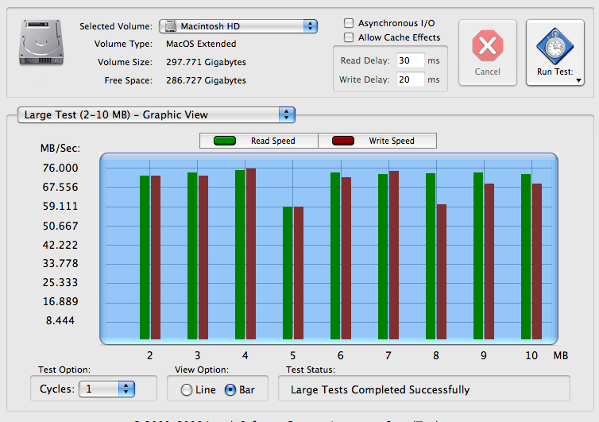The width and height of the screenshot is (599, 422).
Task: Select the Line view option
Action: [187, 389]
